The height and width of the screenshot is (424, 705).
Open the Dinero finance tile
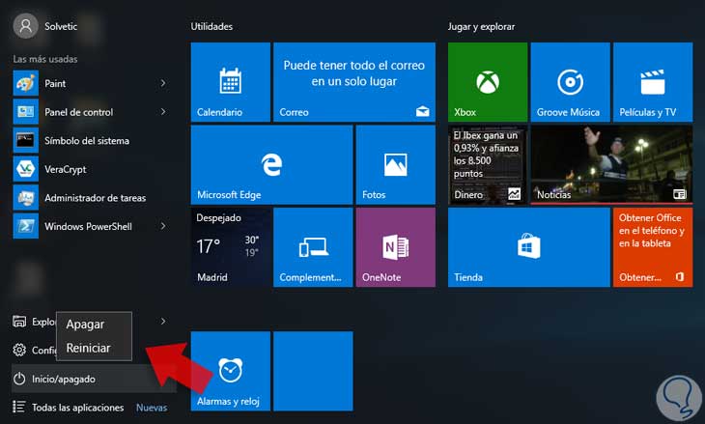[x=488, y=164]
